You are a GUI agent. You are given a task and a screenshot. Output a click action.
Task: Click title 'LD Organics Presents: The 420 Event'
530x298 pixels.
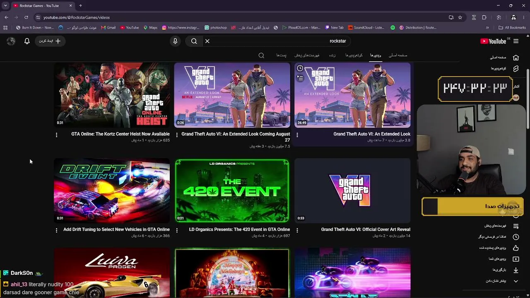239,229
